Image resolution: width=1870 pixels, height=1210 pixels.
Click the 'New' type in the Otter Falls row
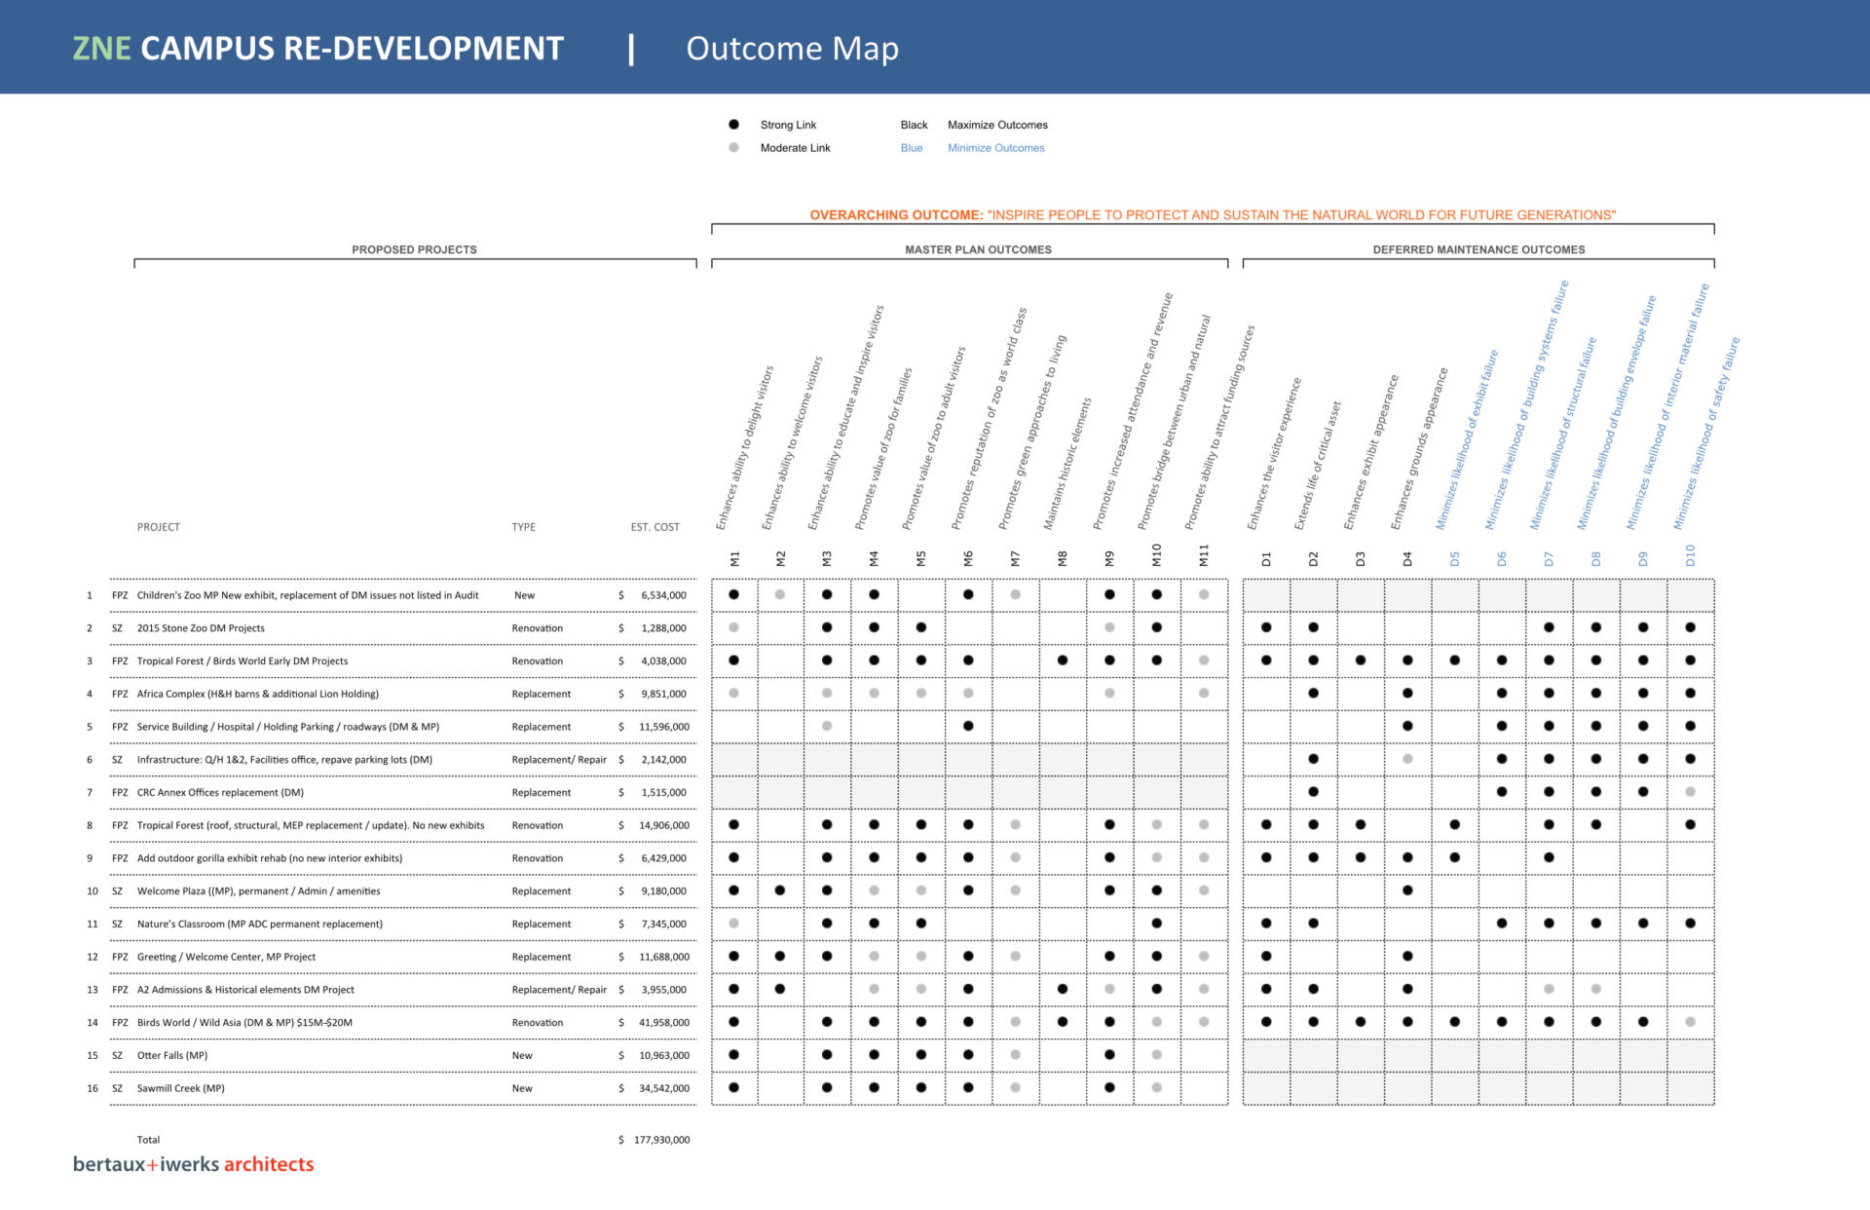pos(522,1056)
